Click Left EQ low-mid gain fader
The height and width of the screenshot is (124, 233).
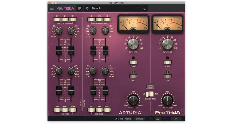pyautogui.click(x=71, y=90)
